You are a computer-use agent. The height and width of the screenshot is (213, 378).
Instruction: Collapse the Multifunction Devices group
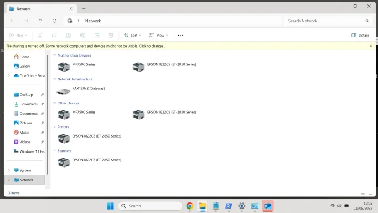pos(54,55)
